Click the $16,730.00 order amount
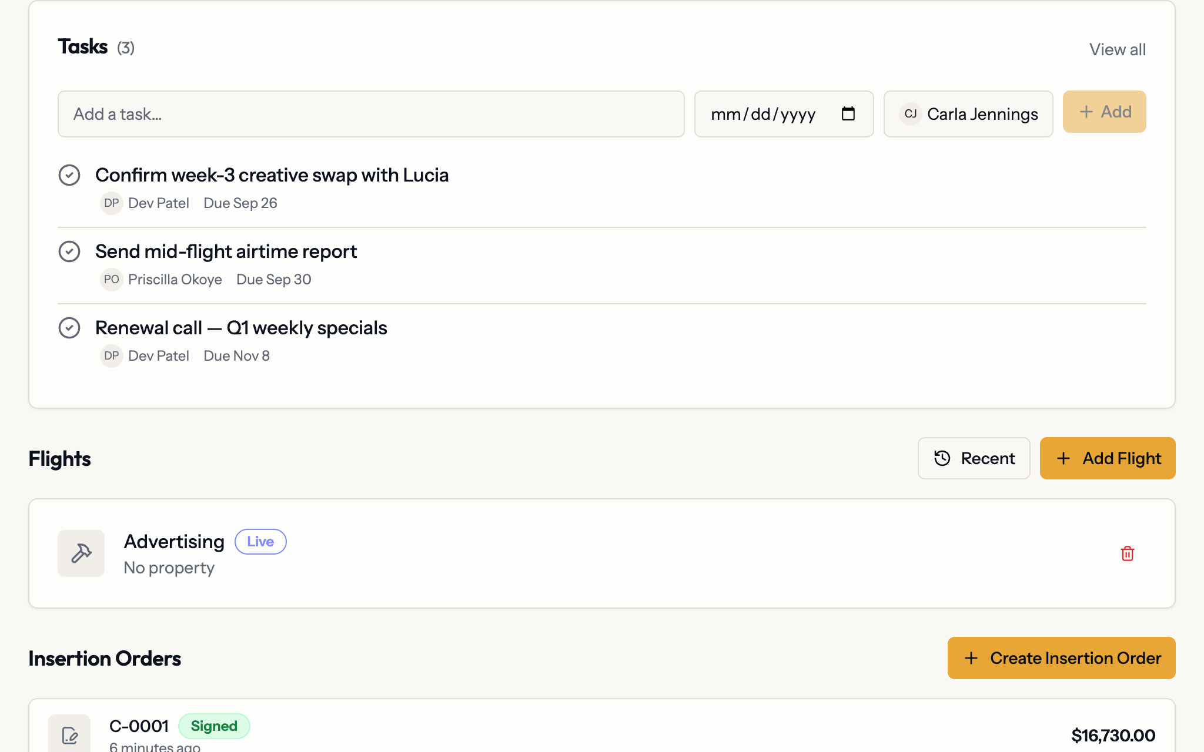The height and width of the screenshot is (752, 1204). (1113, 736)
